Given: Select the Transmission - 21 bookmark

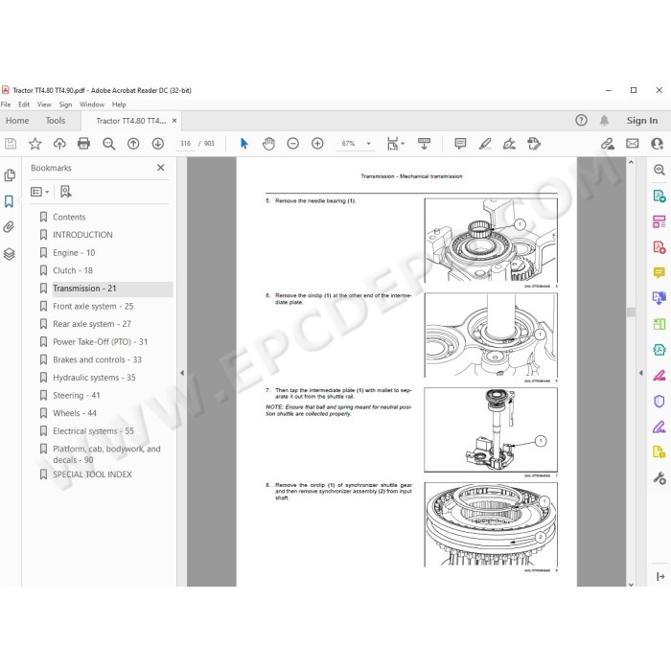Looking at the screenshot, I should [x=84, y=289].
